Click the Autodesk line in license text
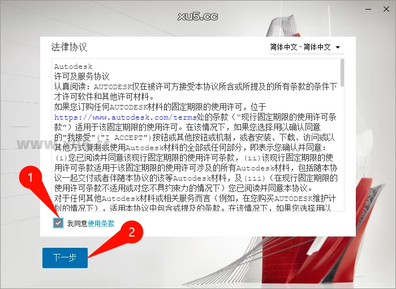The width and height of the screenshot is (396, 289). [73, 67]
